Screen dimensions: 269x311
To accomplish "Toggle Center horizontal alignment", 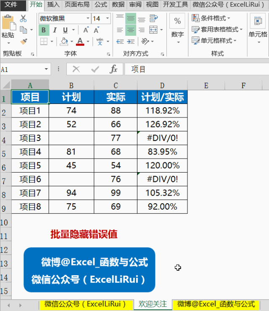I will [x=131, y=30].
